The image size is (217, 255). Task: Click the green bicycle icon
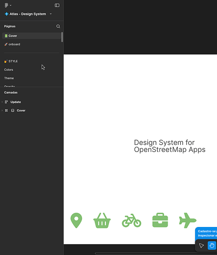(131, 220)
